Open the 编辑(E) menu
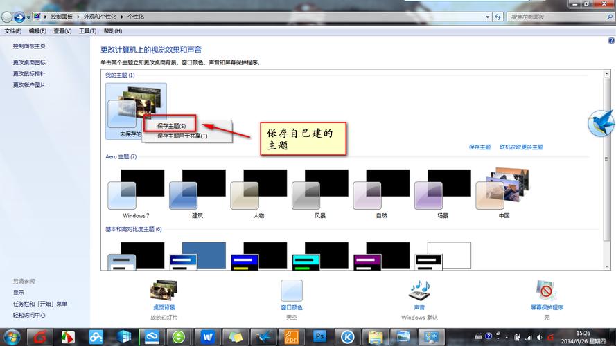Screen dimensions: 616x346 37,31
